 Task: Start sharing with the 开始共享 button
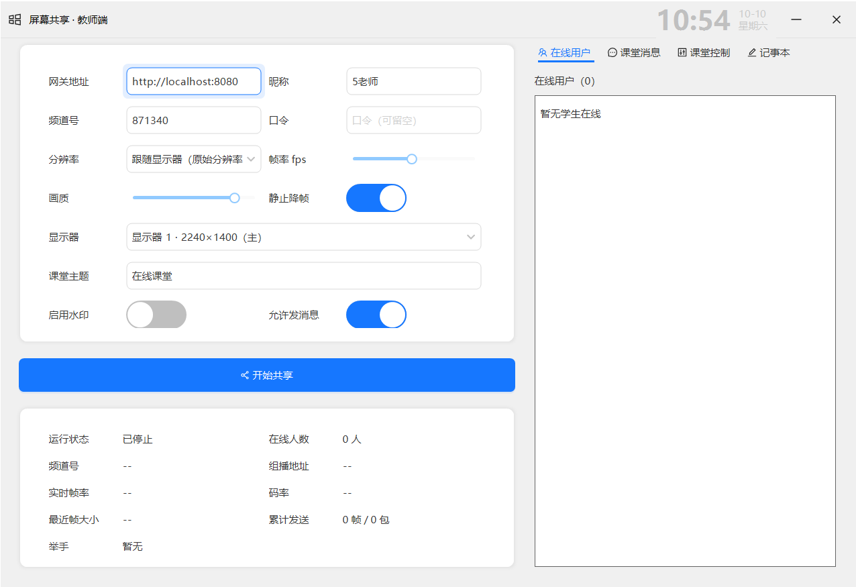click(x=267, y=375)
